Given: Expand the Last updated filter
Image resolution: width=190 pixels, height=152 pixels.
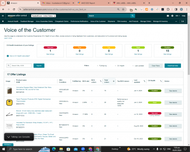Looking at the screenshot, I should 138,66.
